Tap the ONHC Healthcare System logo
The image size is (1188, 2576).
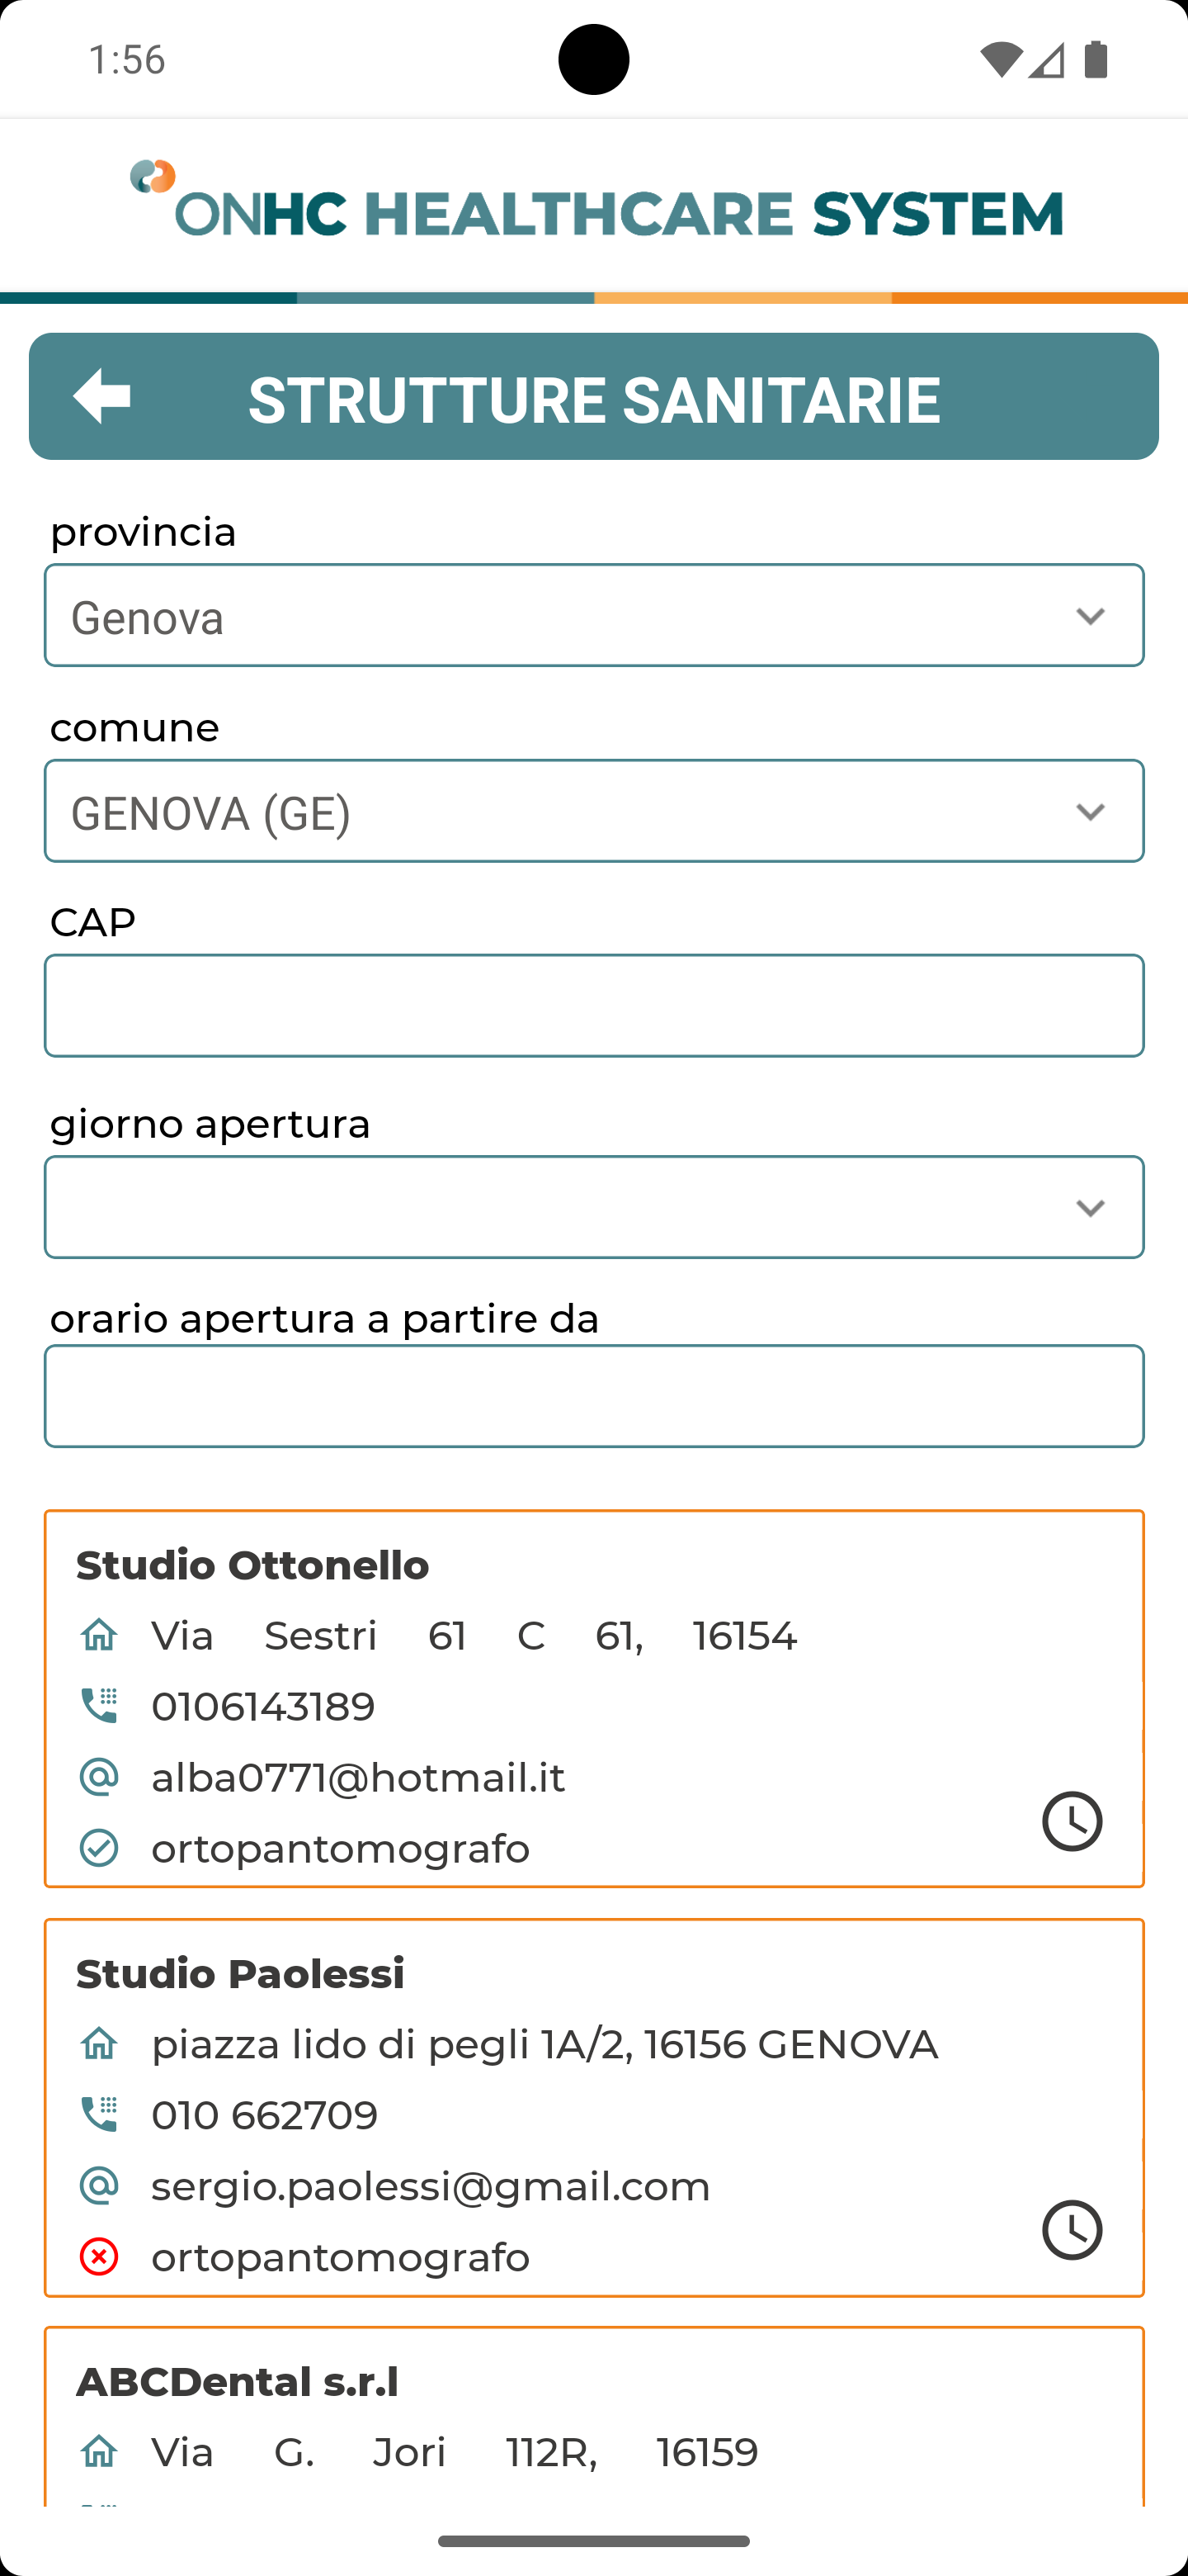[595, 201]
